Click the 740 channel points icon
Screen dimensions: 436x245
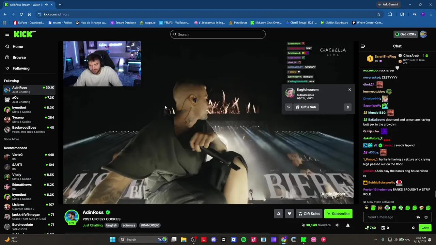tap(370, 228)
